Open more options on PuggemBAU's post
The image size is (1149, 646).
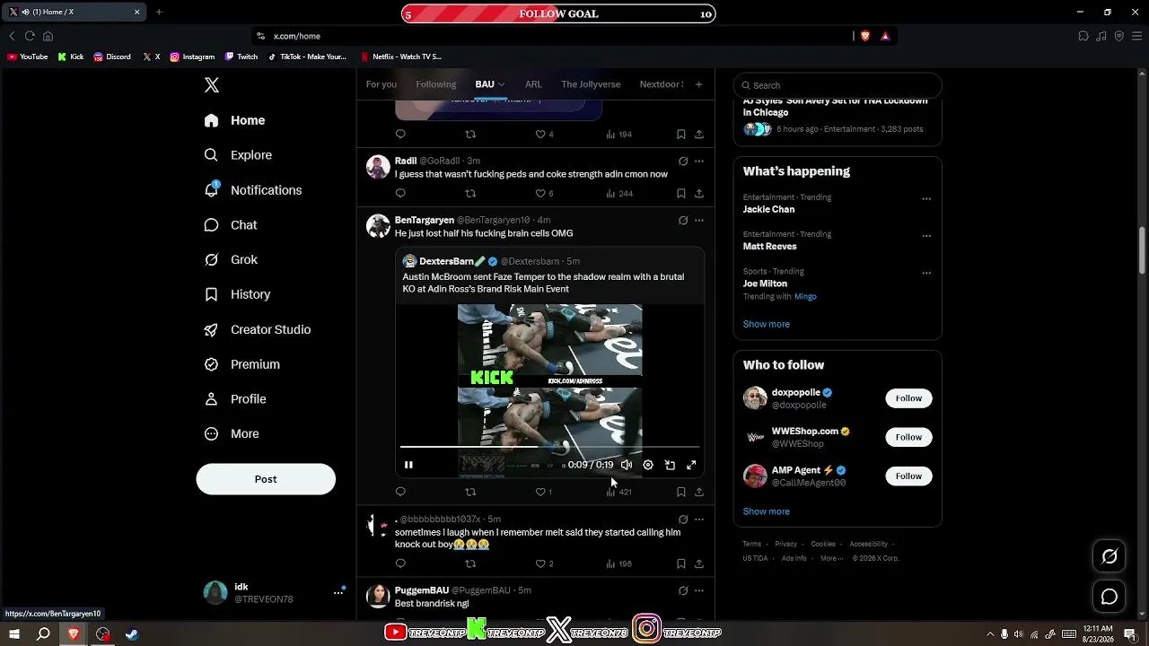tap(699, 590)
